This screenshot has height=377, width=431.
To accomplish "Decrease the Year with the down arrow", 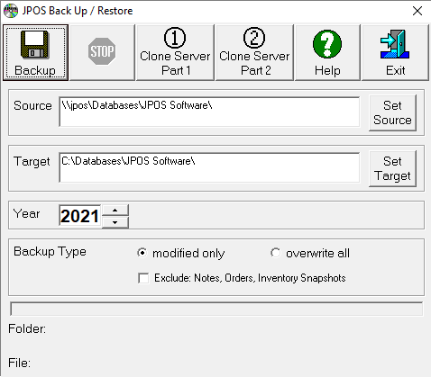I will (x=115, y=222).
